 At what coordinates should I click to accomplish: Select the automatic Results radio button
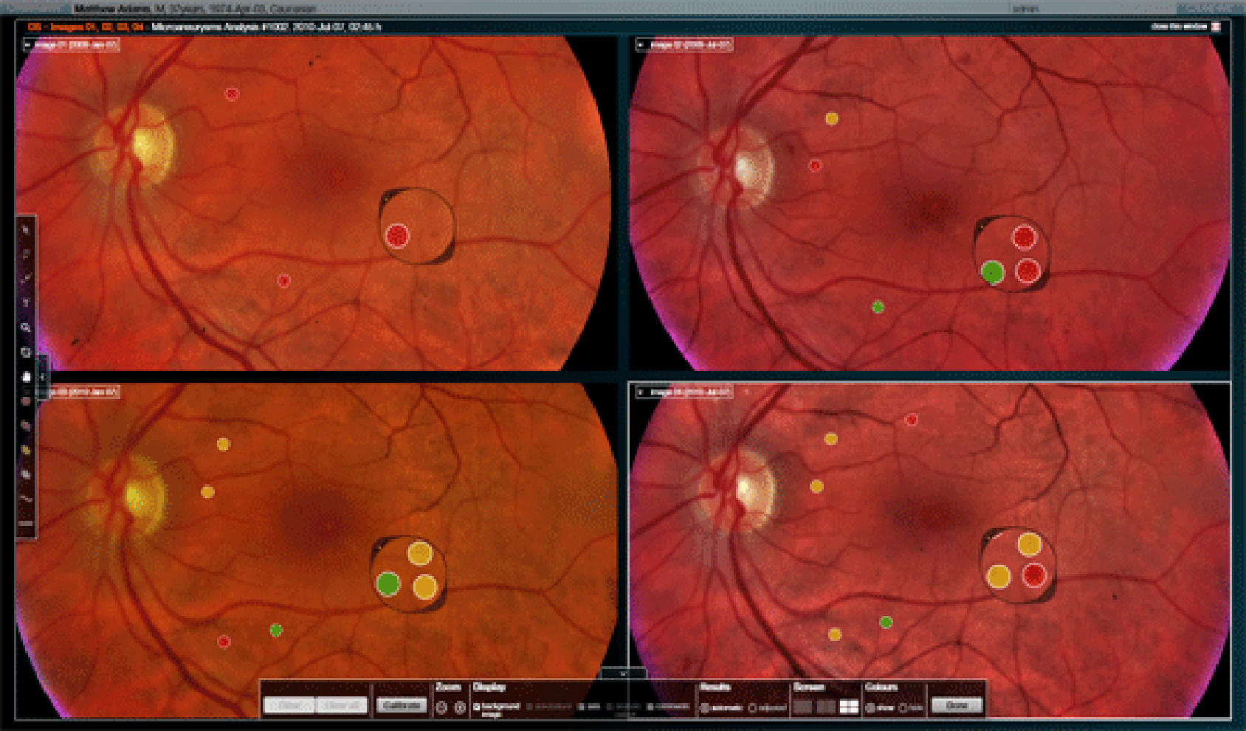point(705,708)
